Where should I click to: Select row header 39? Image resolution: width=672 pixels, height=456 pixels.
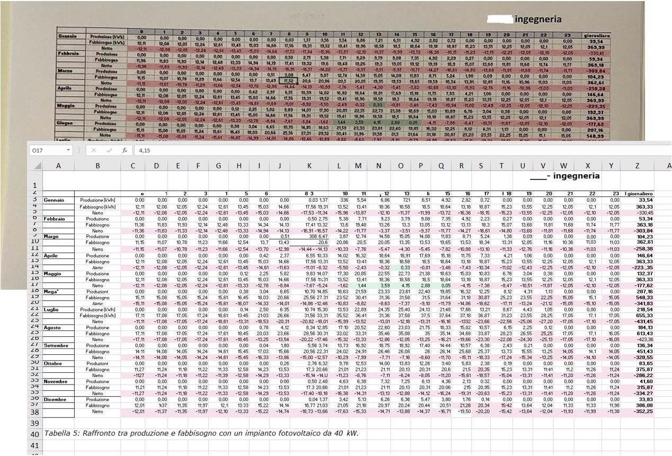coord(34,423)
